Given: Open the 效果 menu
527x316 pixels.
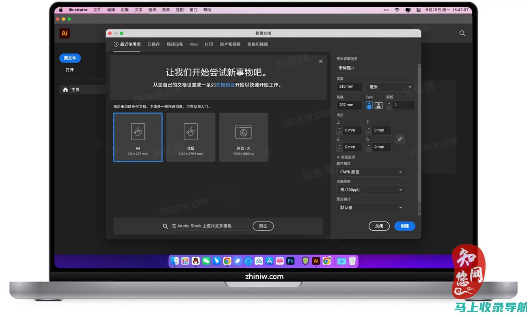Looking at the screenshot, I should coord(166,10).
